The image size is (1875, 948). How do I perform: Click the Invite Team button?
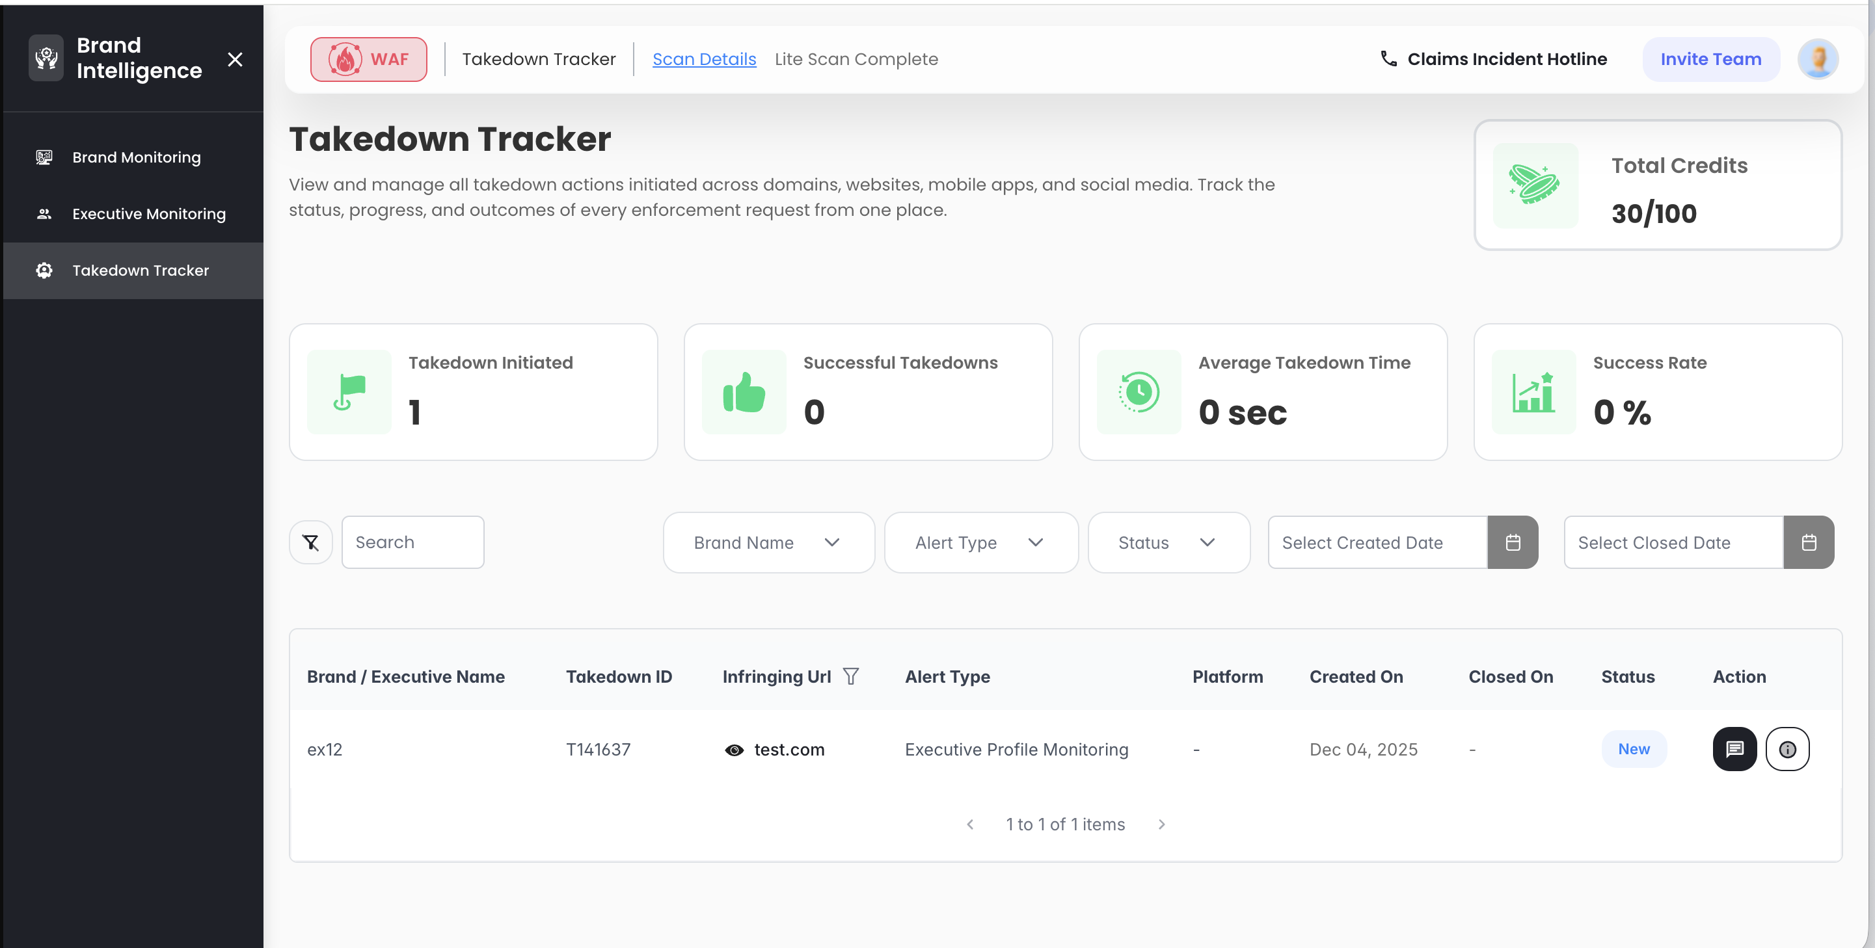click(x=1710, y=59)
